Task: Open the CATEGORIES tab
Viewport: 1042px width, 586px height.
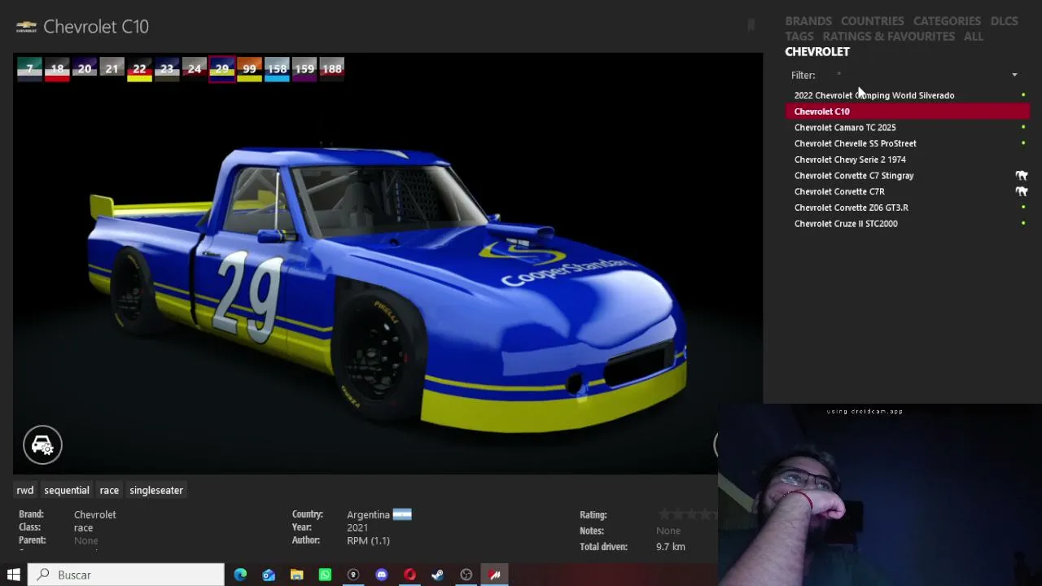Action: (947, 21)
